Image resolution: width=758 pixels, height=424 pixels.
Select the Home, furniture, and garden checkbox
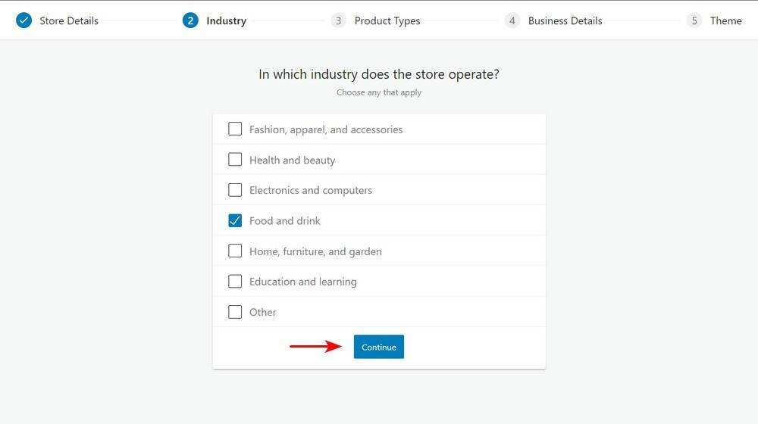tap(235, 251)
